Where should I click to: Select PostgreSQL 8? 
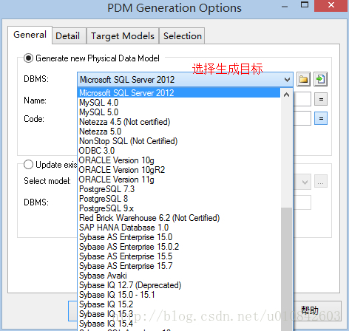click(x=179, y=199)
